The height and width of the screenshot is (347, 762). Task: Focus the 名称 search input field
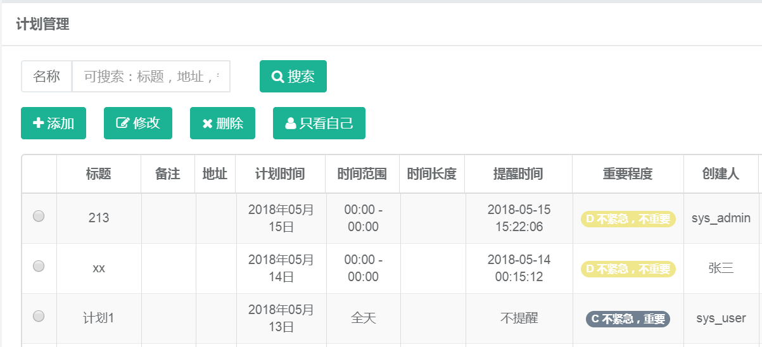151,77
